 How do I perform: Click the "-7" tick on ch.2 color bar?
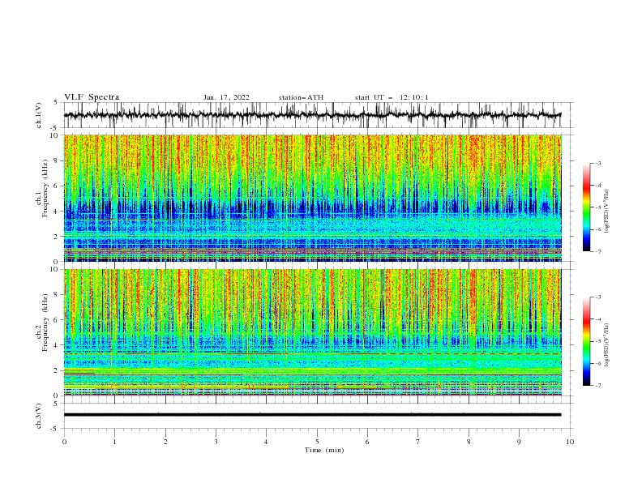(598, 386)
